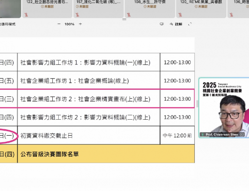Screen dimensions: 249x191
Task: Click the 日(三) date cell
Action: [x=8, y=99]
